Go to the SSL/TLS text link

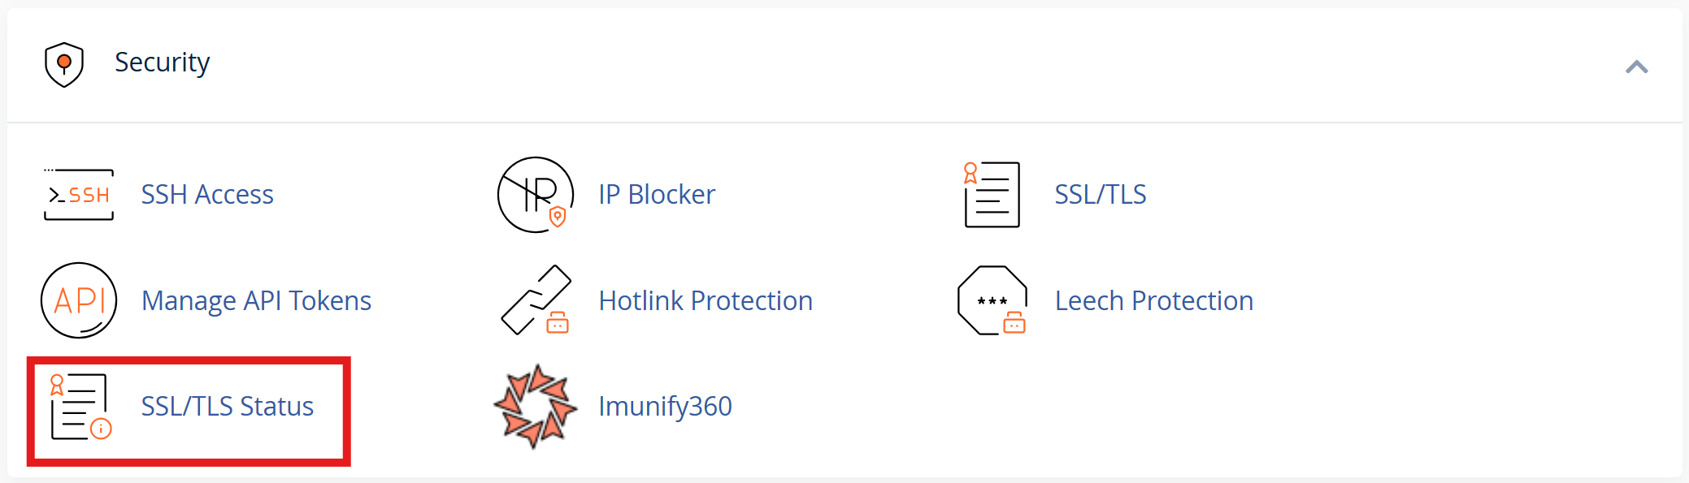pos(1100,195)
